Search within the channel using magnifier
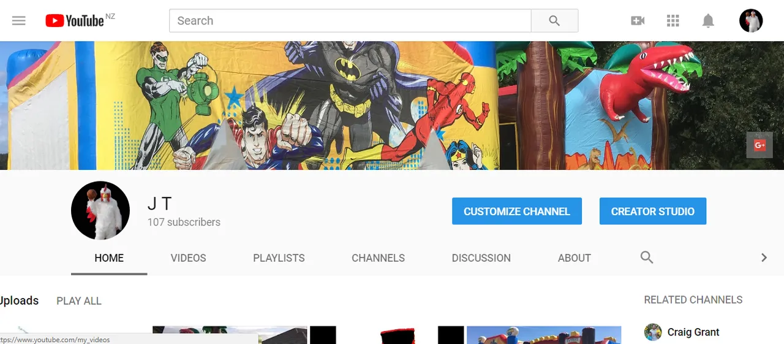The width and height of the screenshot is (784, 344). (647, 258)
